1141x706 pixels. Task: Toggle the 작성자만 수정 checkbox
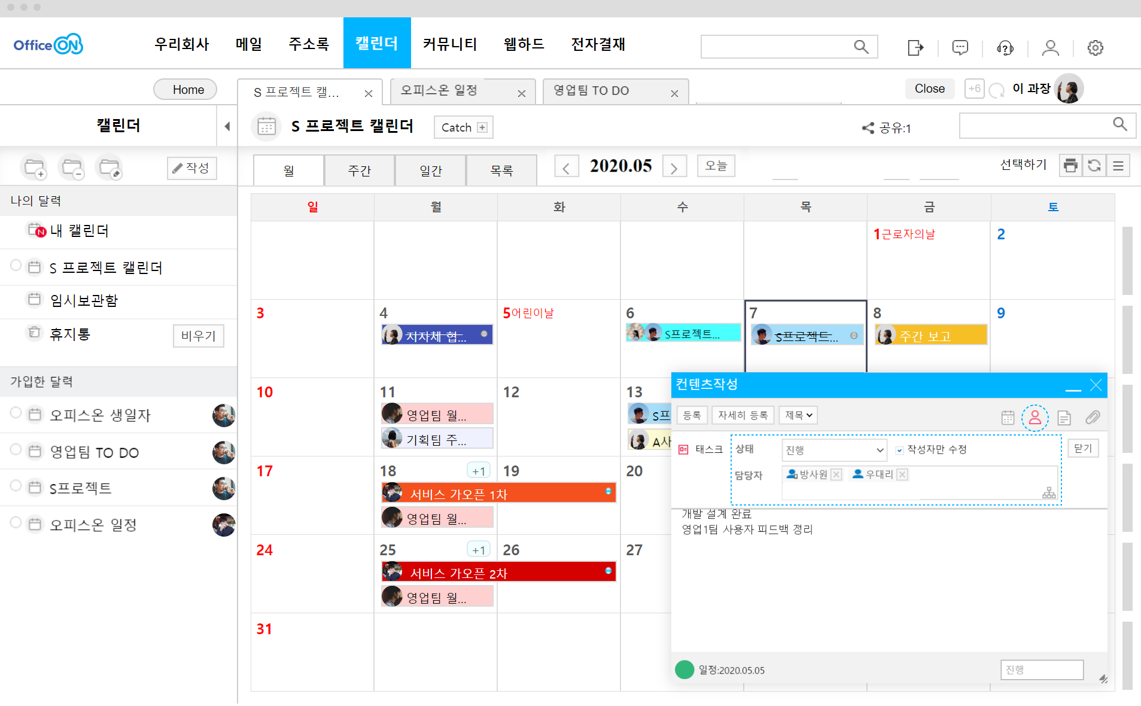click(899, 450)
